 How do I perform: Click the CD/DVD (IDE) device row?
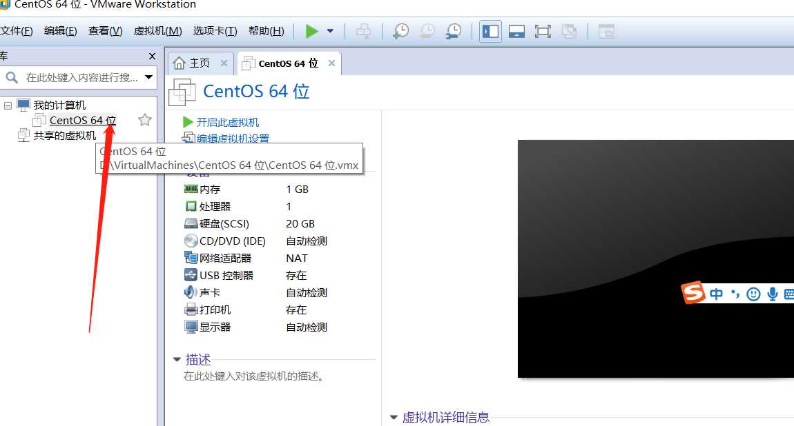[255, 241]
